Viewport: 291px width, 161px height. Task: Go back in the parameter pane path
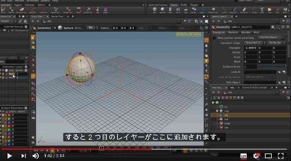click(214, 21)
